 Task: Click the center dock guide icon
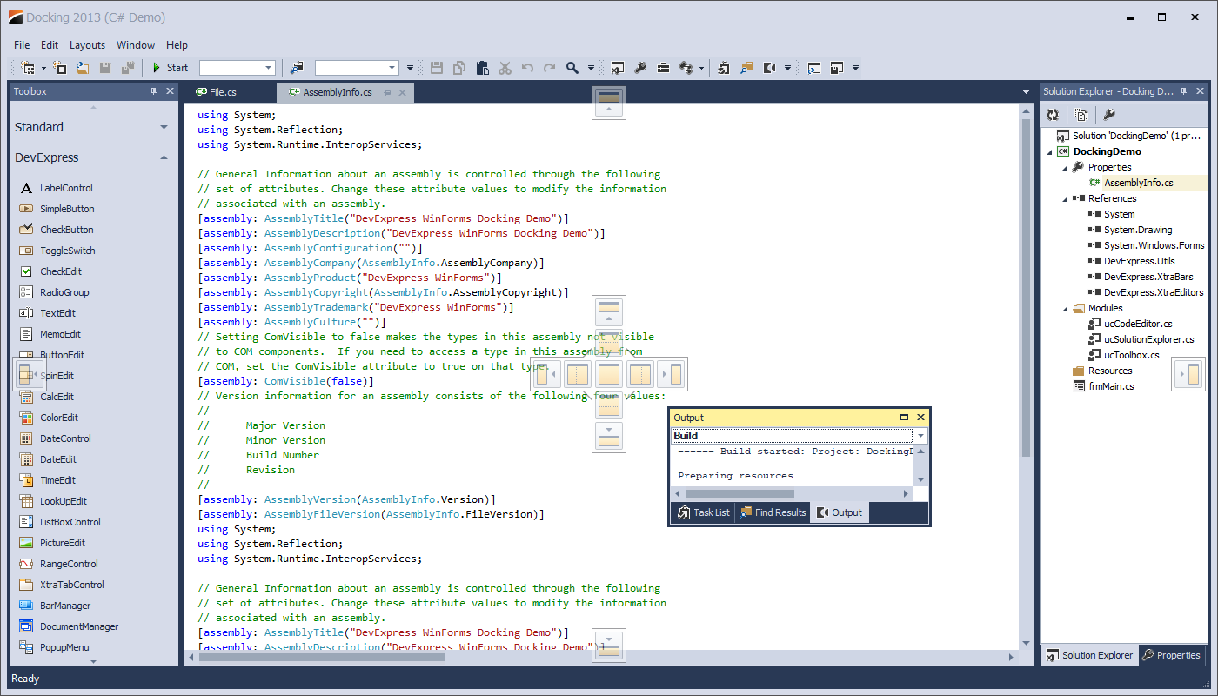609,375
